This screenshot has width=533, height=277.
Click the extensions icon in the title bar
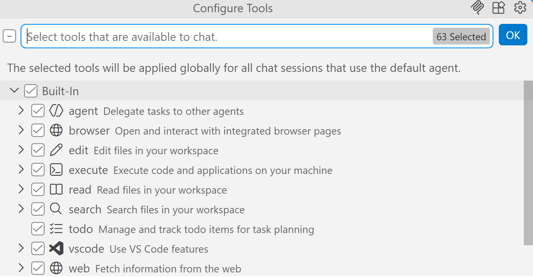(498, 8)
